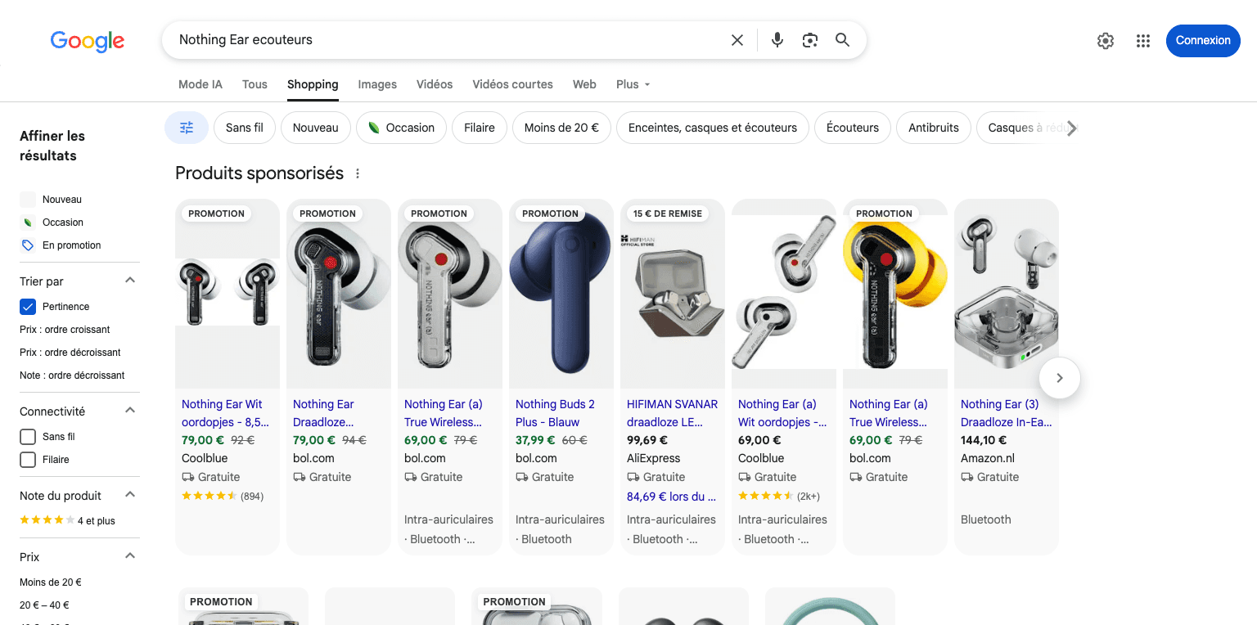Open Google Lens image search icon
1257x625 pixels.
[x=810, y=40]
